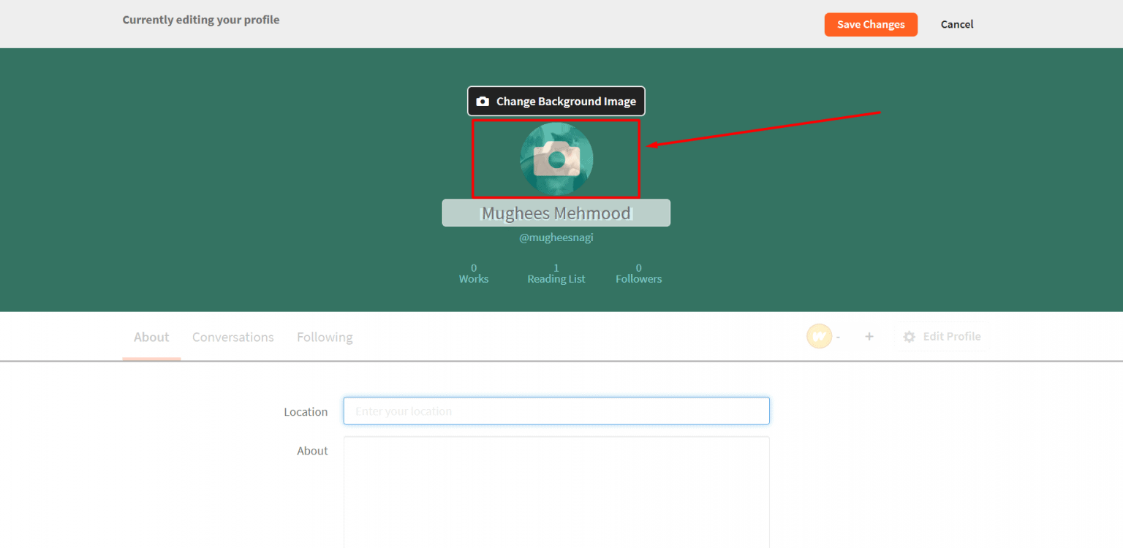Click the gear icon next to Edit Profile

click(909, 336)
